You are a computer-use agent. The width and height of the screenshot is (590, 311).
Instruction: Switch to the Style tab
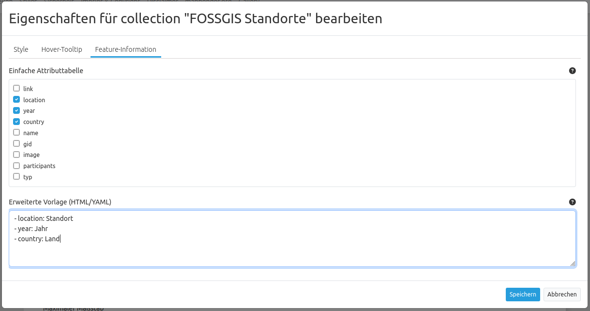[21, 49]
